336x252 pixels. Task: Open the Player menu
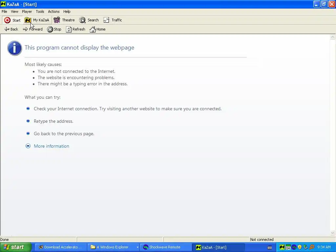(x=27, y=11)
